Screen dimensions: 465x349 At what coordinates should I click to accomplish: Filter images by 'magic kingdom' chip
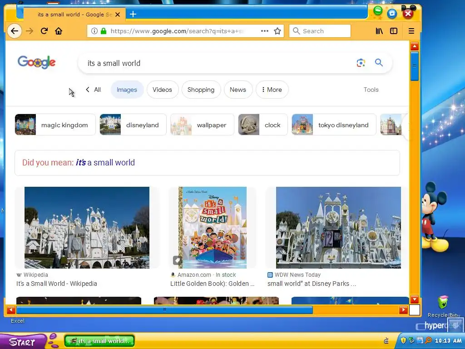click(55, 125)
